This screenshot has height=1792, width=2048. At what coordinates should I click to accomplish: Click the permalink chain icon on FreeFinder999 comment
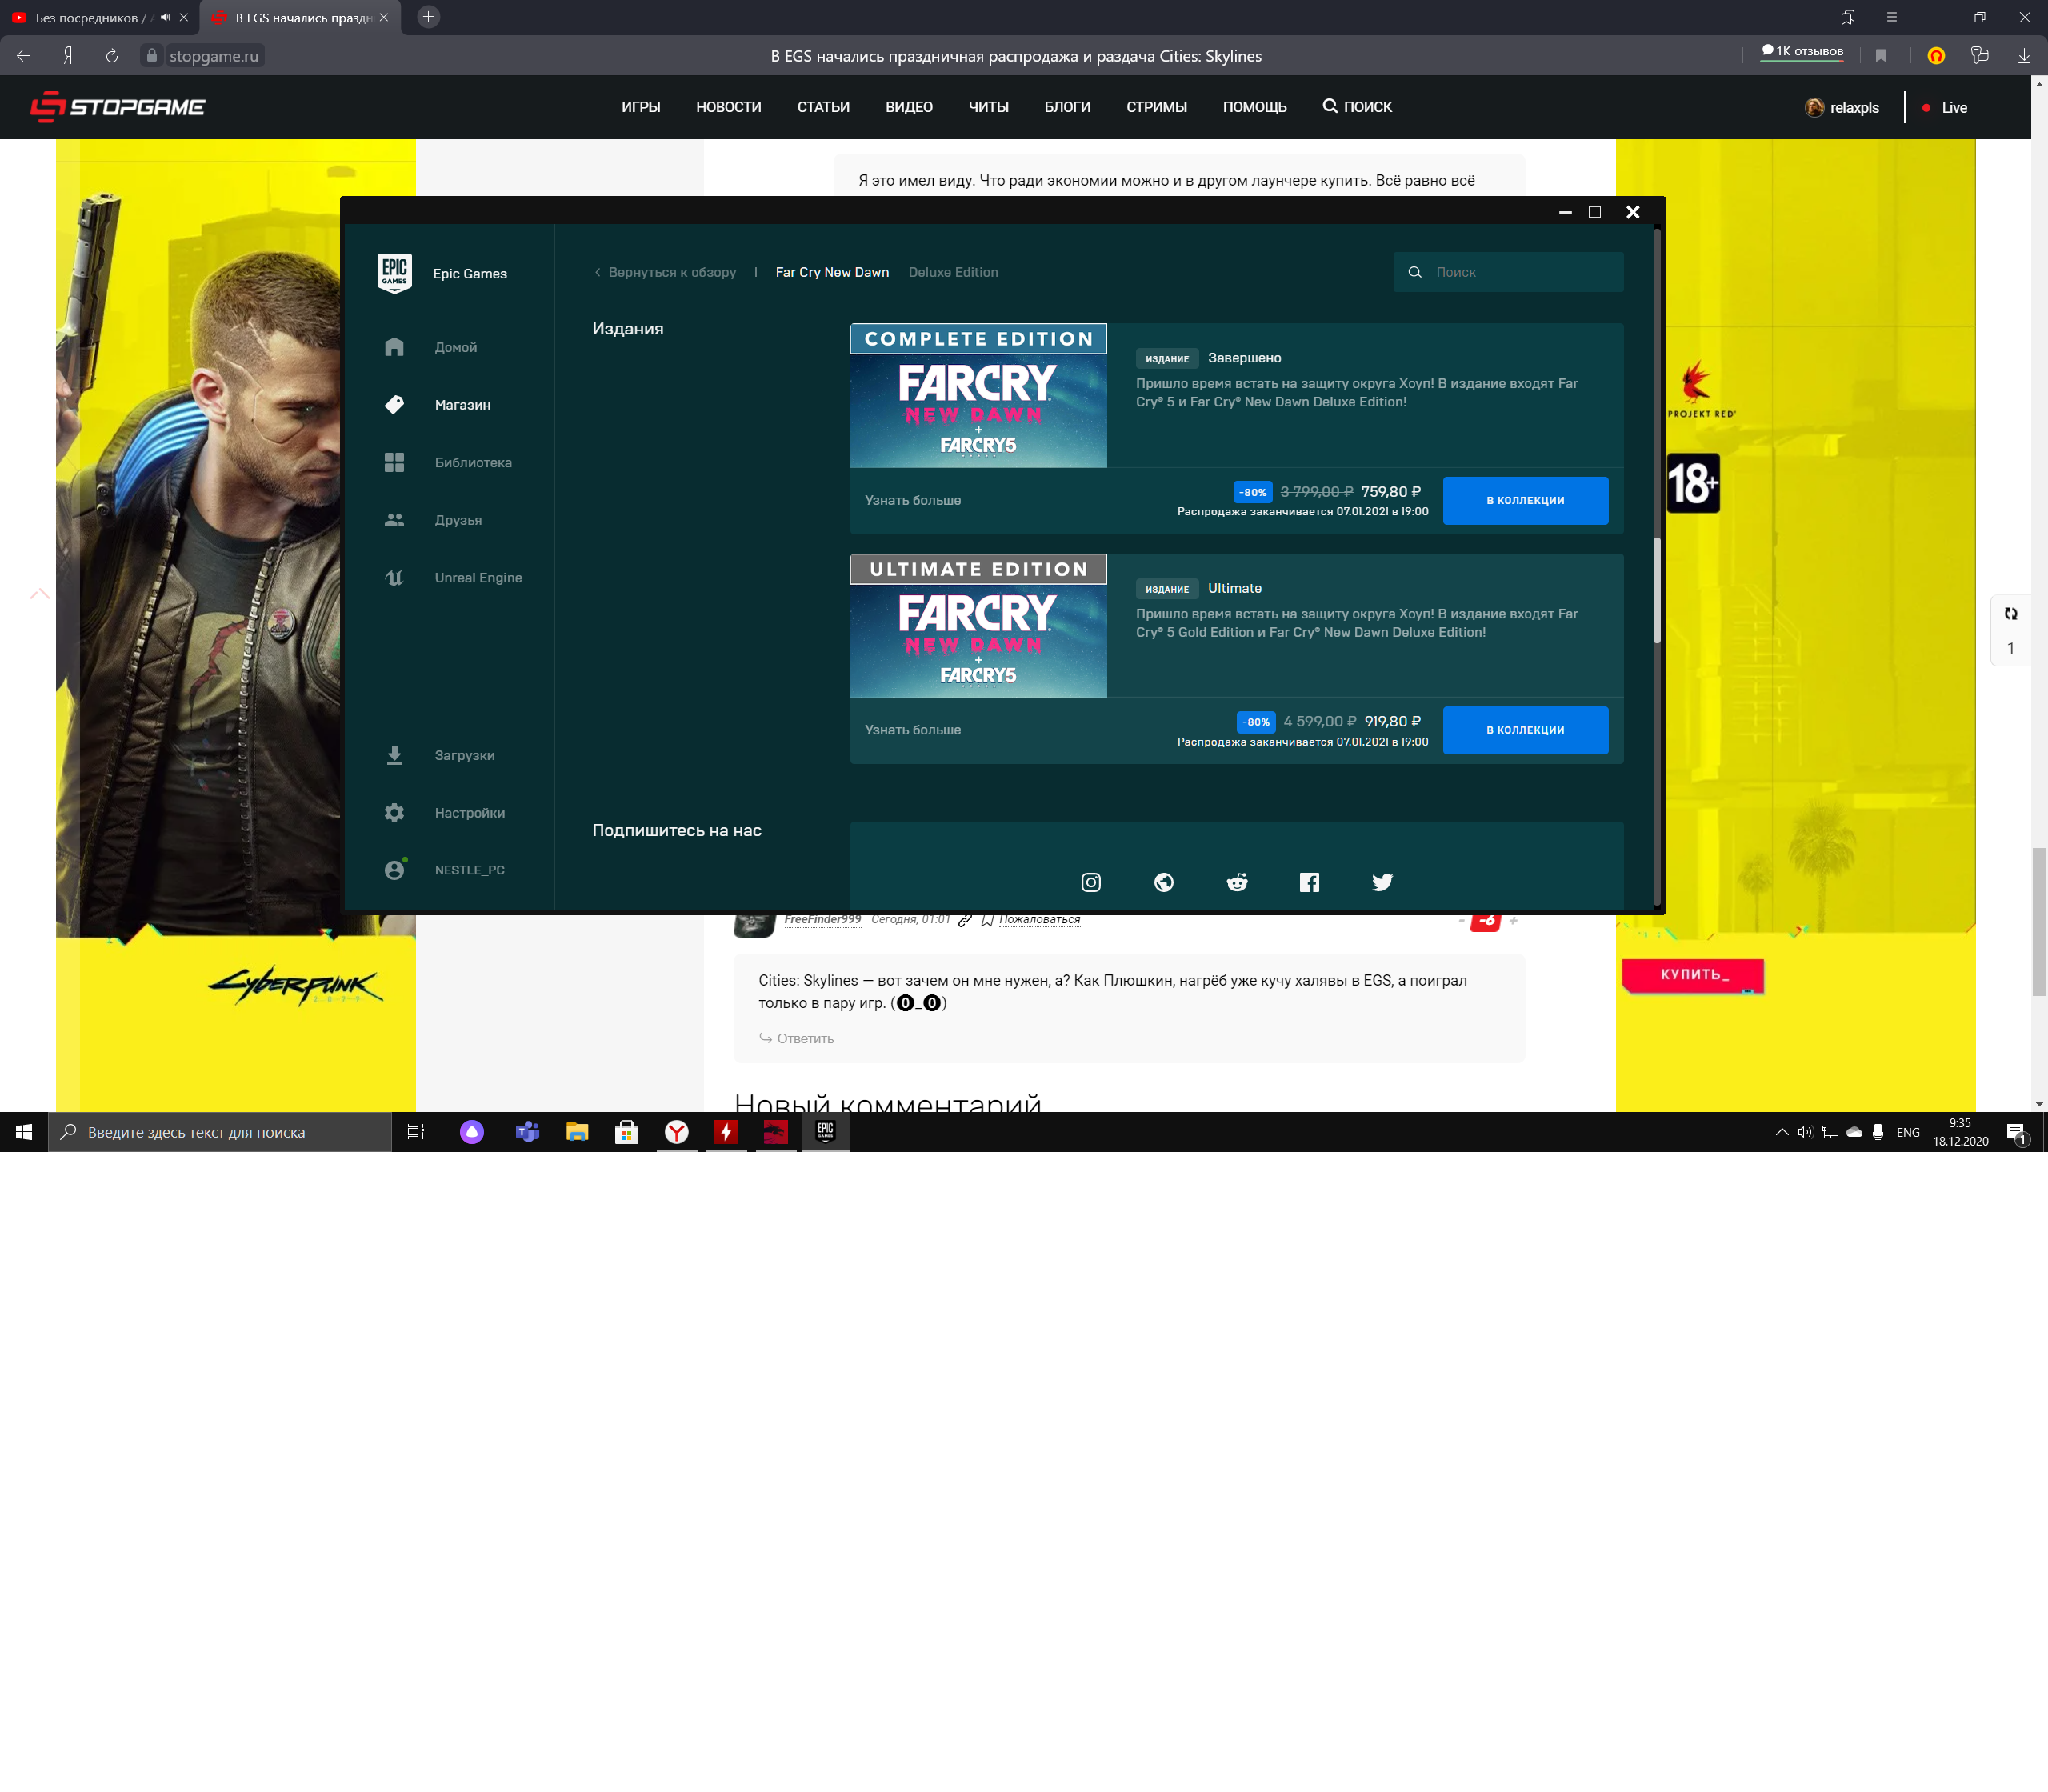point(965,920)
